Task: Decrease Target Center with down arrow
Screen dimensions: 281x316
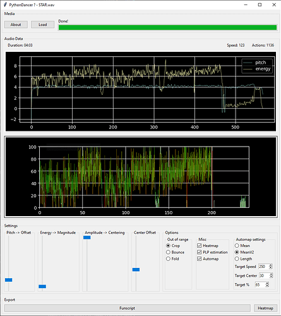Action: pyautogui.click(x=272, y=277)
